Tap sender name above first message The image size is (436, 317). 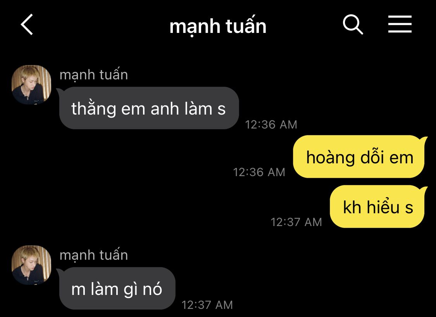94,75
